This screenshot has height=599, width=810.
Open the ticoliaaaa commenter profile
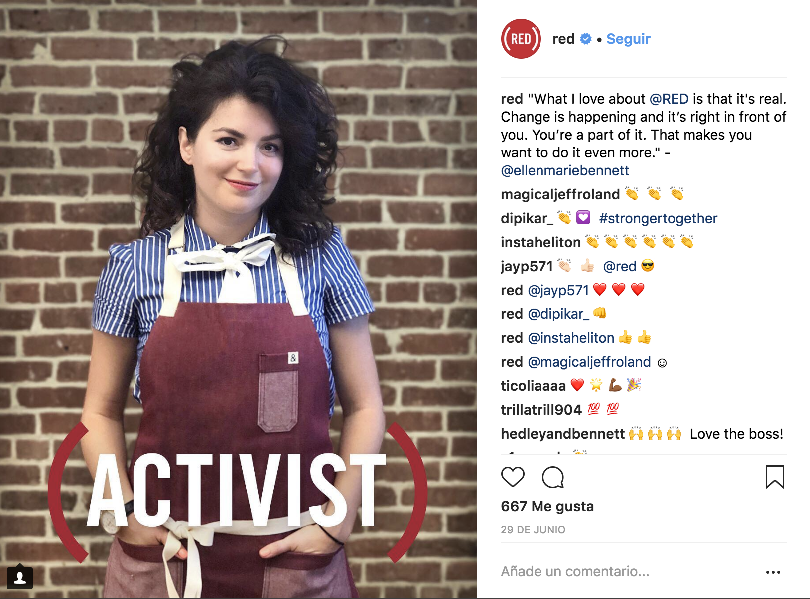click(x=533, y=386)
